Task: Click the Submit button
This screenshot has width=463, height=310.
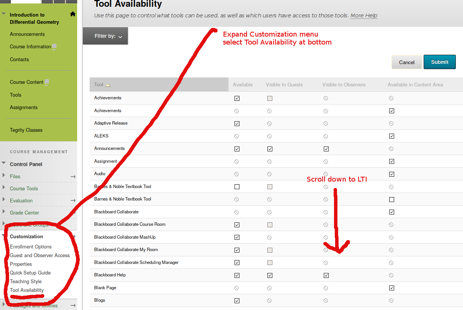Action: 440,62
